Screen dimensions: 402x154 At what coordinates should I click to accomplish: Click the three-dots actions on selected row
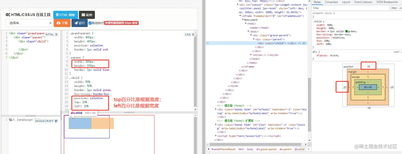pos(207,43)
